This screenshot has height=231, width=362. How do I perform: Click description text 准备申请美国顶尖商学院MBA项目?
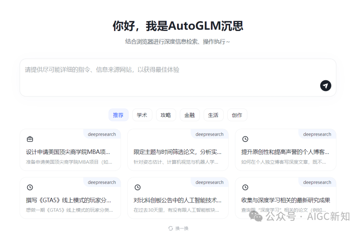tap(69, 162)
